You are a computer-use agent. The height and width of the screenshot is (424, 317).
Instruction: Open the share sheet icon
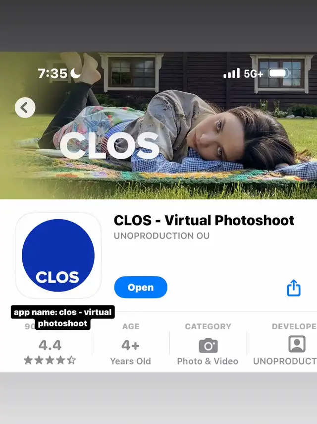click(294, 288)
